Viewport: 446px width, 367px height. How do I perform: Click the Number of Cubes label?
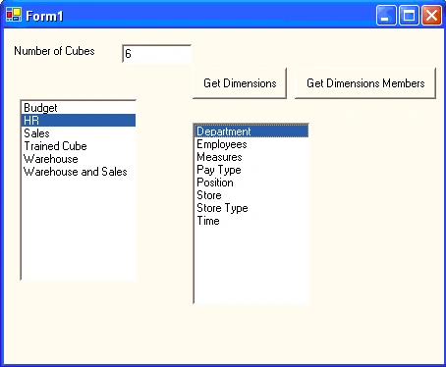point(54,51)
